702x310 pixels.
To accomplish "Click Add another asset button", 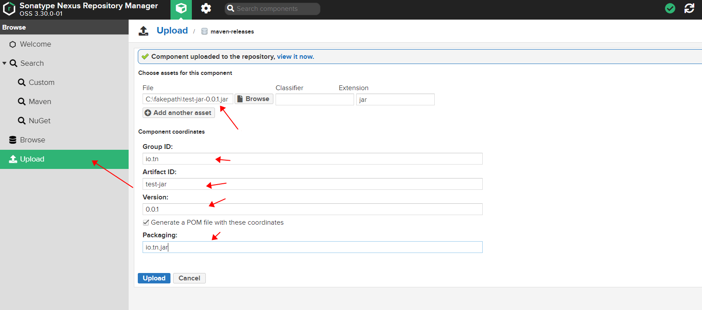I will click(179, 113).
